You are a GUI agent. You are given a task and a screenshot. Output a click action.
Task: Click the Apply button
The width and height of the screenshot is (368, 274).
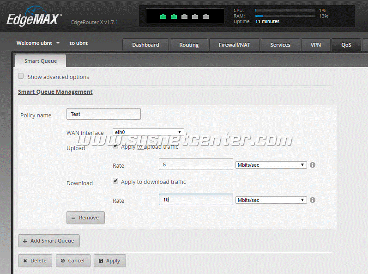(x=110, y=261)
